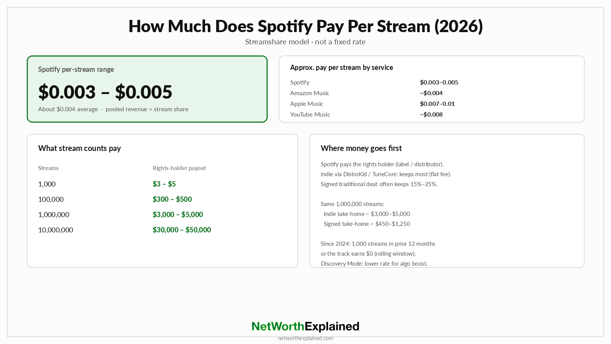611x344 pixels.
Task: Select the '~$0.004' Amazon Music rate
Action: pos(432,93)
